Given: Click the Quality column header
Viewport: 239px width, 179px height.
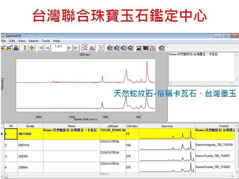Looking at the screenshot, I should [x=30, y=126].
